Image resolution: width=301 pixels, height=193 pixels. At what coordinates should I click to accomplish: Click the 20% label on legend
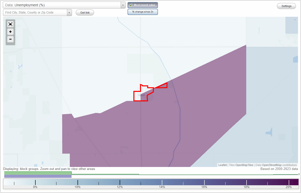tap(289, 187)
